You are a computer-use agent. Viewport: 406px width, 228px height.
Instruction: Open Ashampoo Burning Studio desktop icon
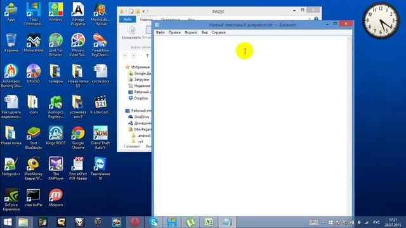[x=11, y=76]
